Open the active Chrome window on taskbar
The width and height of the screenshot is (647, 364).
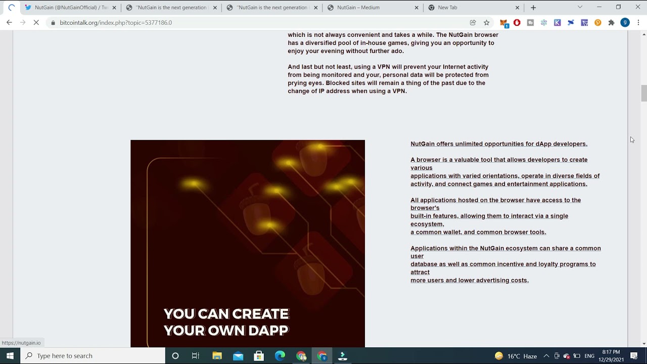tap(322, 356)
